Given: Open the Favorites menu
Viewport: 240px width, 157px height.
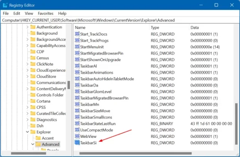Looking at the screenshot, I should (46, 13).
